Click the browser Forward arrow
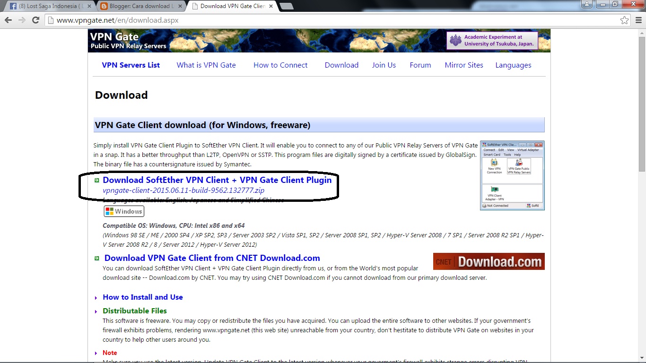This screenshot has width=646, height=363. click(x=22, y=20)
